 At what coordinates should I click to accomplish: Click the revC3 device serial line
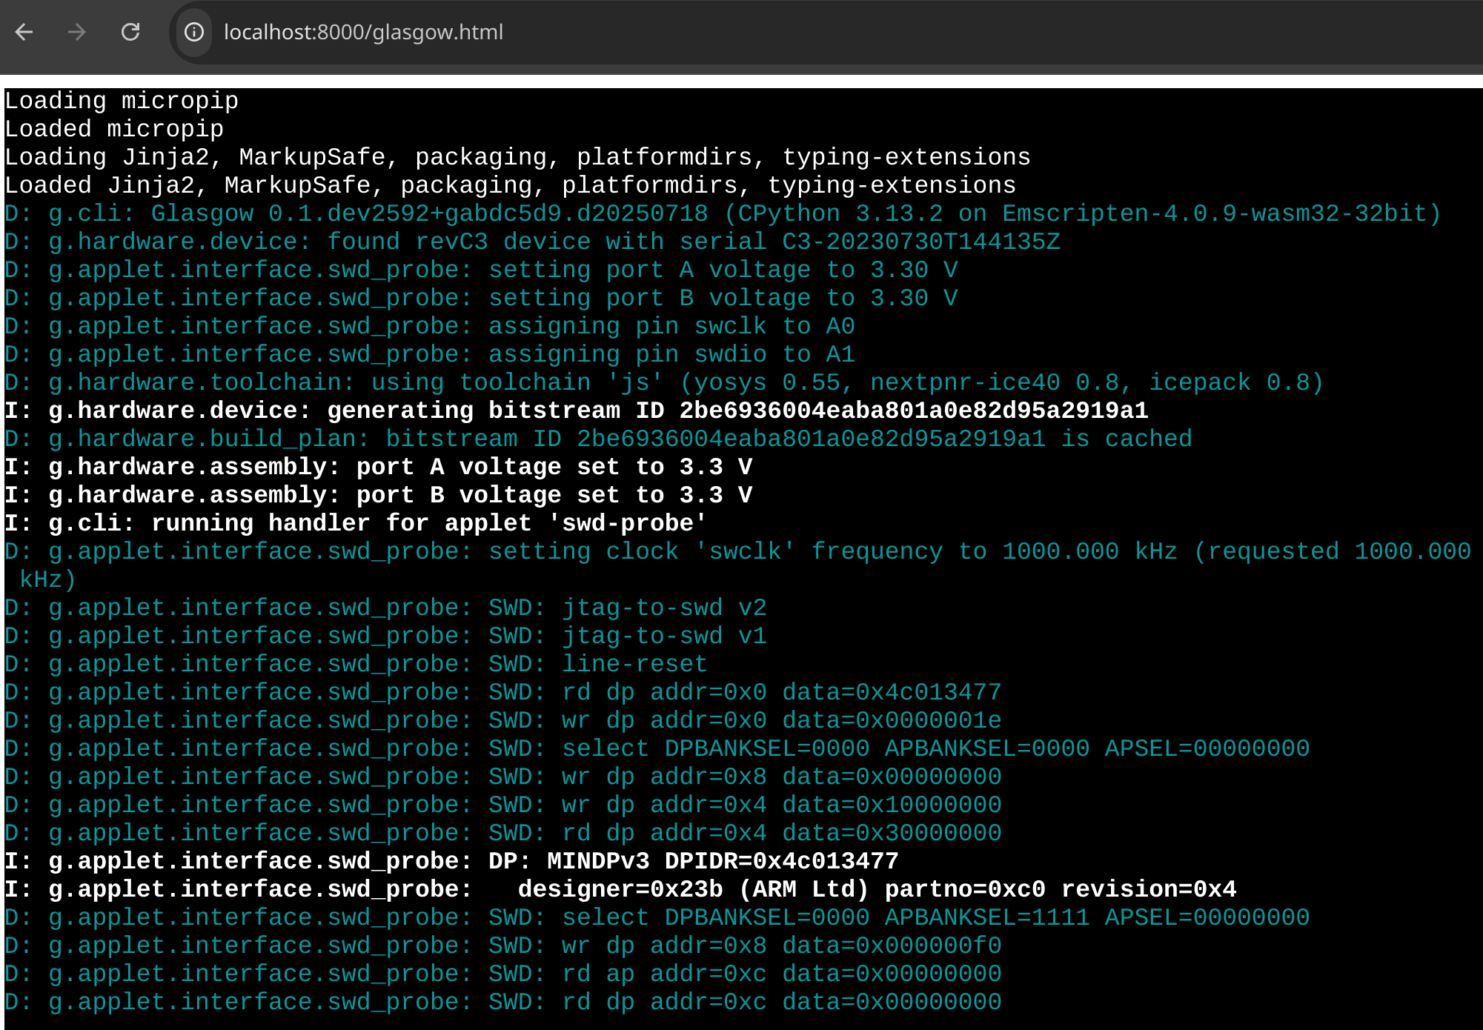[x=532, y=242]
